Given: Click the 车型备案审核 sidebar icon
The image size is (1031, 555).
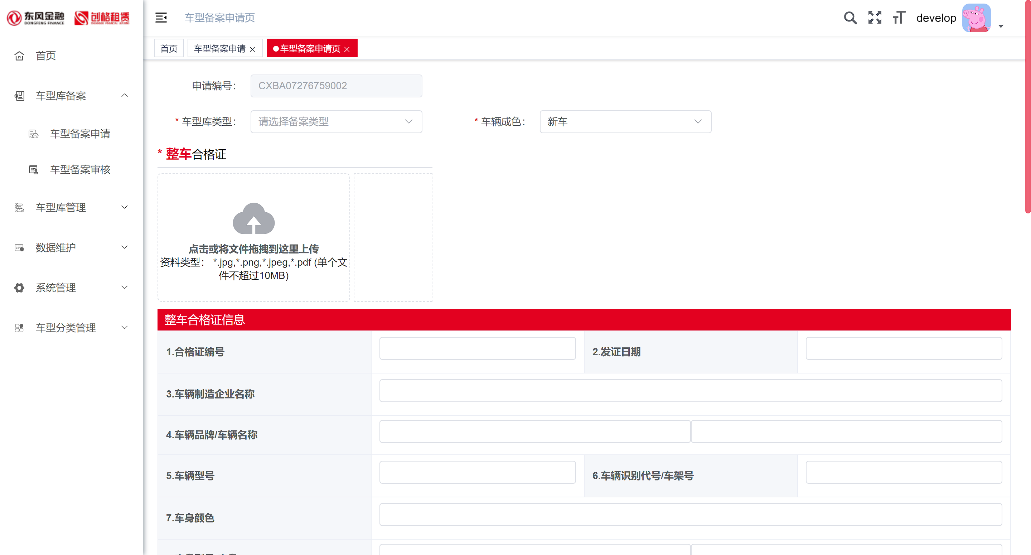Looking at the screenshot, I should click(34, 170).
